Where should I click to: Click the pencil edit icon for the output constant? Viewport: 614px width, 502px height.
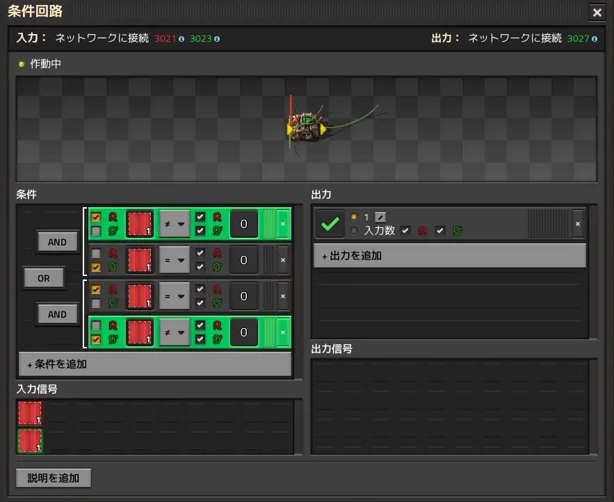point(380,218)
